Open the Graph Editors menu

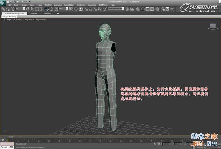pyautogui.click(x=69, y=5)
